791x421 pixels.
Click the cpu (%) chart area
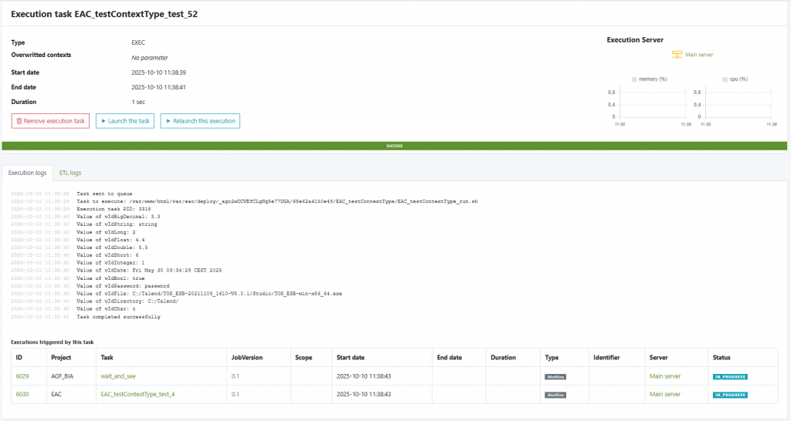[738, 103]
